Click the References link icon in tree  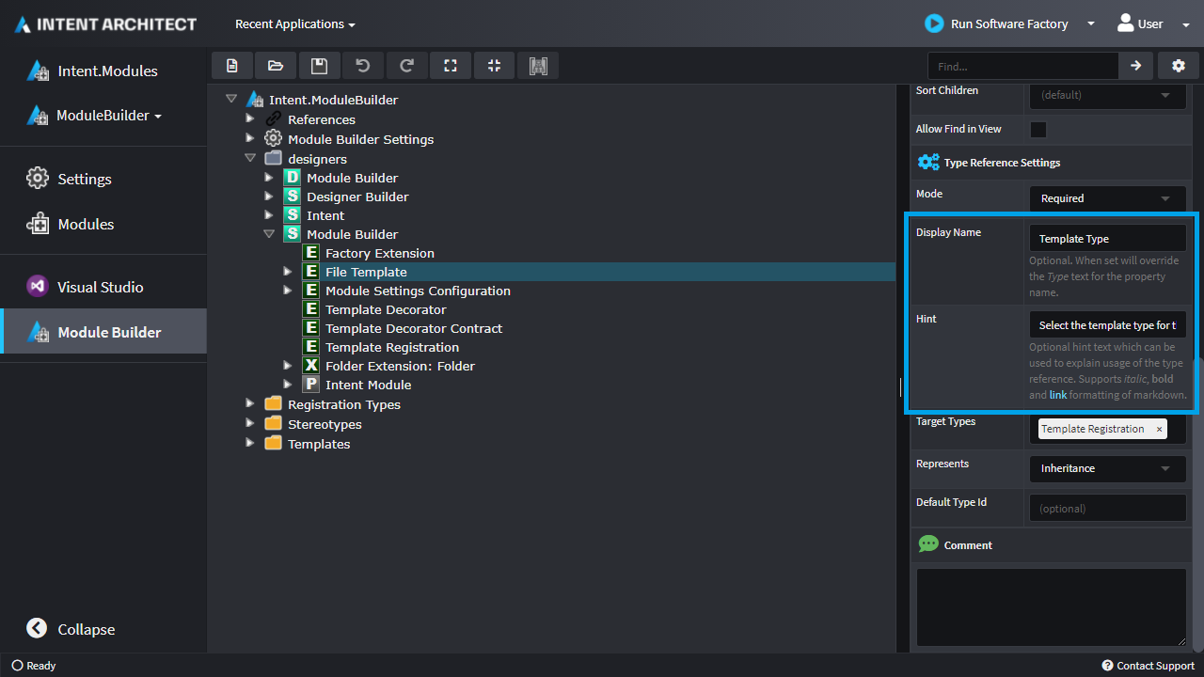click(x=273, y=119)
